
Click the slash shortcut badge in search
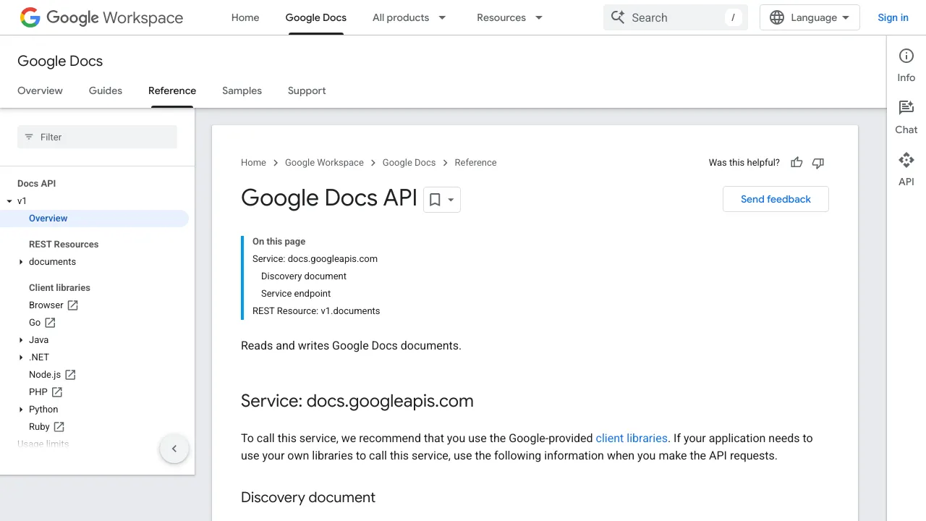pyautogui.click(x=734, y=17)
